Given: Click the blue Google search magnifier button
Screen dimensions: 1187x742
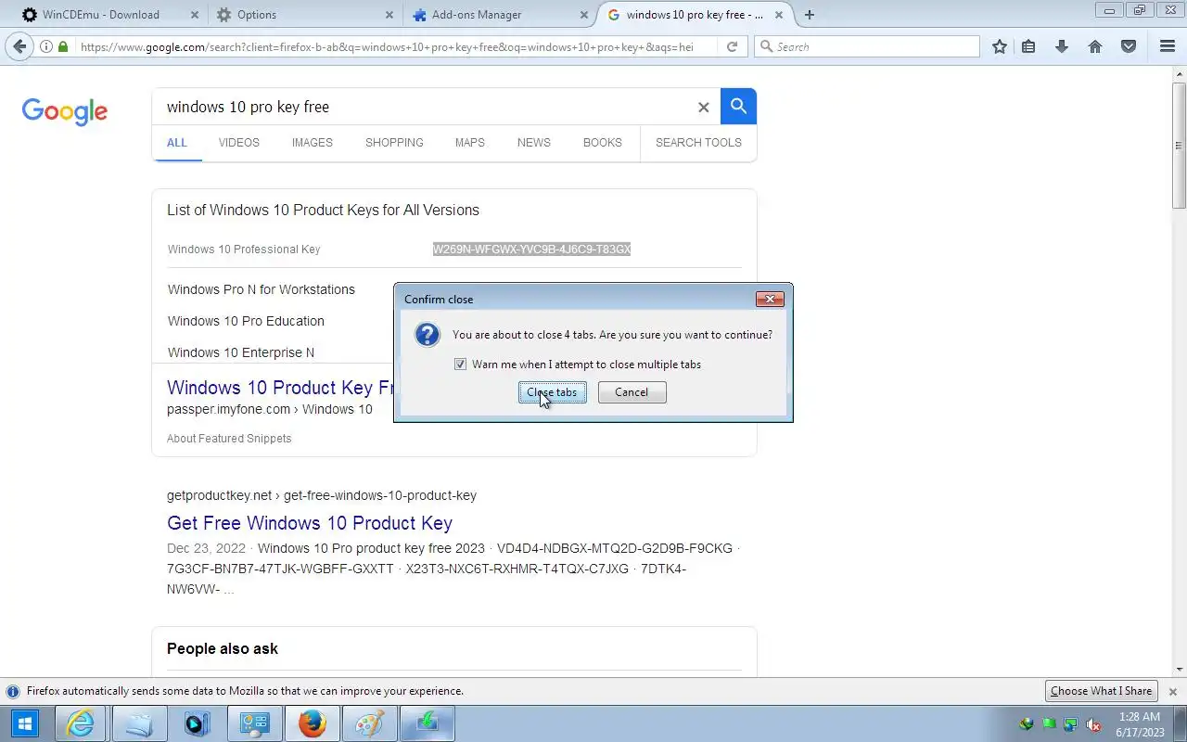Looking at the screenshot, I should pos(738,107).
